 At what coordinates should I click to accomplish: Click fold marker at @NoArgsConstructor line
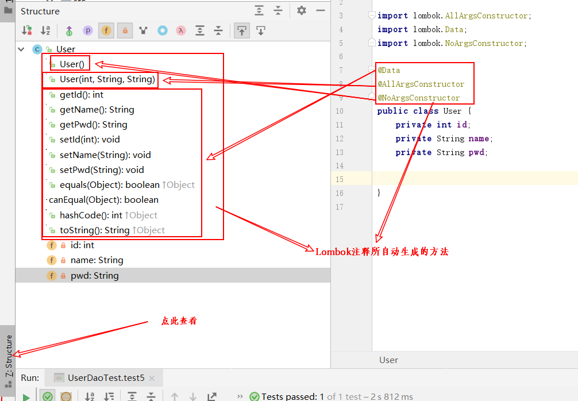[x=372, y=97]
